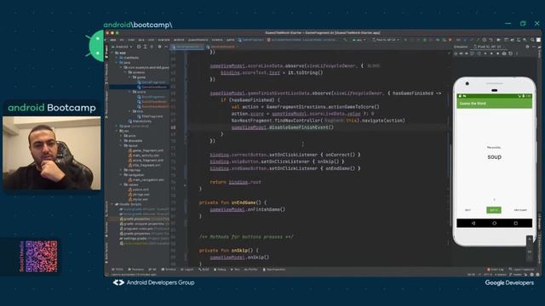The height and width of the screenshot is (306, 545).
Task: Open the TODO tool window
Action: tap(118, 269)
